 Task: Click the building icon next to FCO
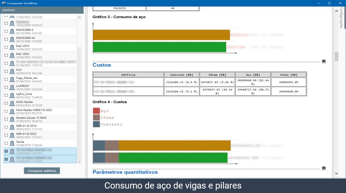point(12,71)
